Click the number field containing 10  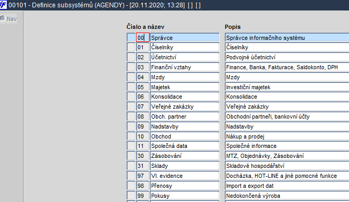(143, 136)
